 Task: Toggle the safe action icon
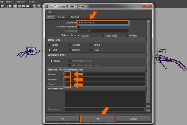click(24, 6)
